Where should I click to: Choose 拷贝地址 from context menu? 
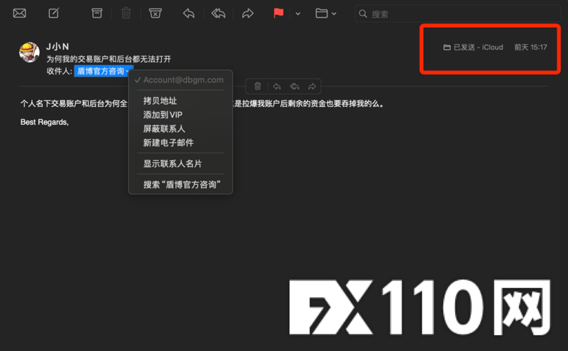[160, 101]
